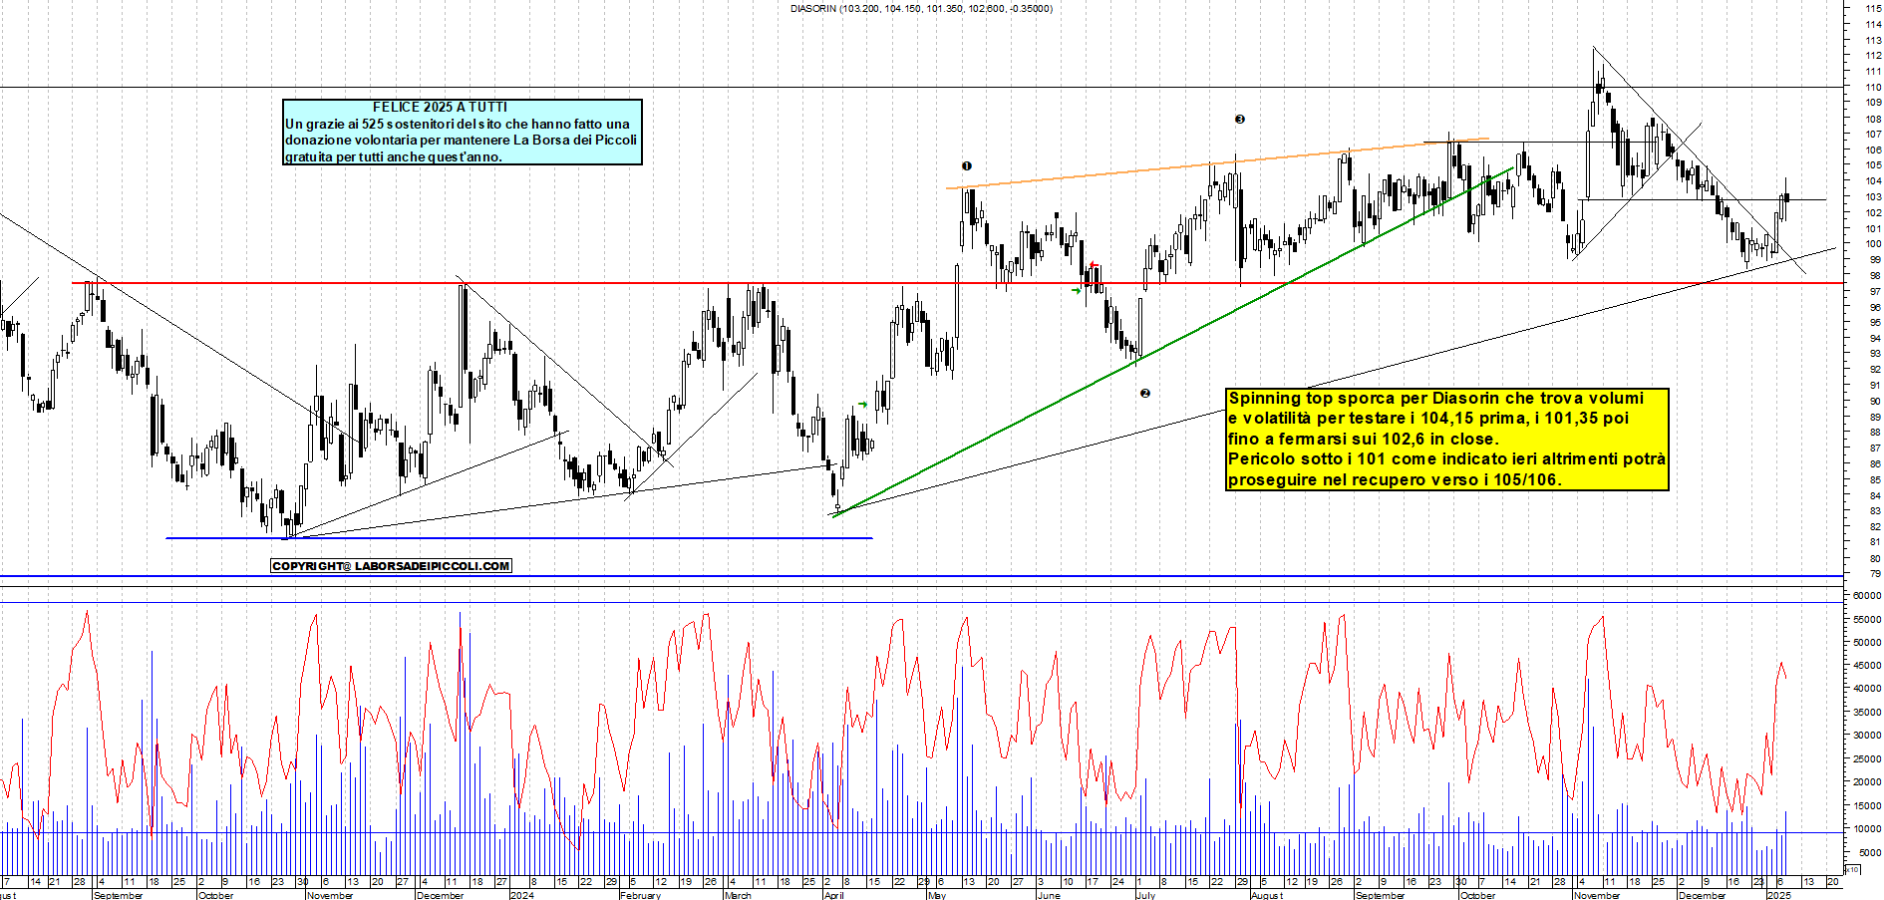Click the green arrow near the April rebound
Viewport: 1884px width, 900px height.
[862, 405]
